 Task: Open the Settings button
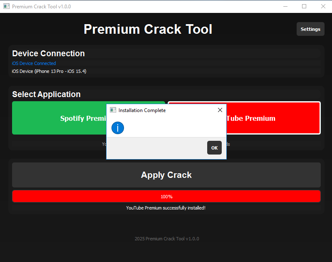310,29
